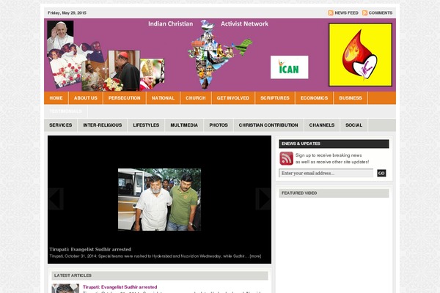The height and width of the screenshot is (293, 440).
Task: Open the ECONOMICS menu item
Action: click(314, 98)
